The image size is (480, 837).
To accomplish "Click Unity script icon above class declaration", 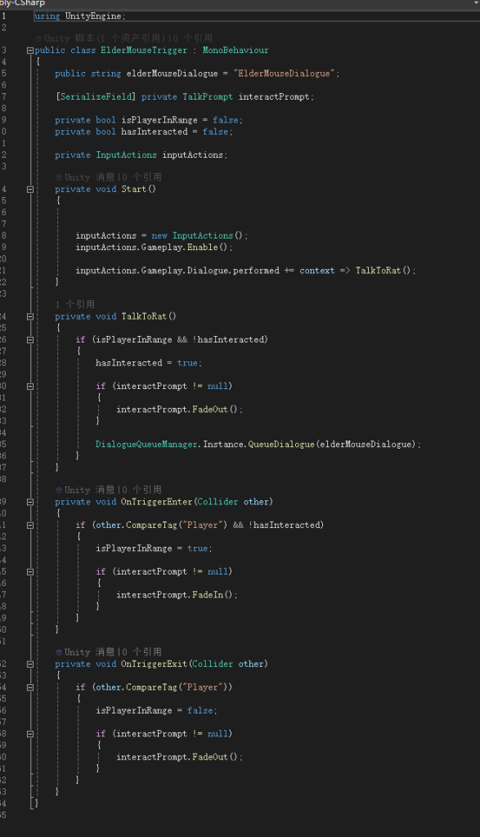I will [x=38, y=38].
